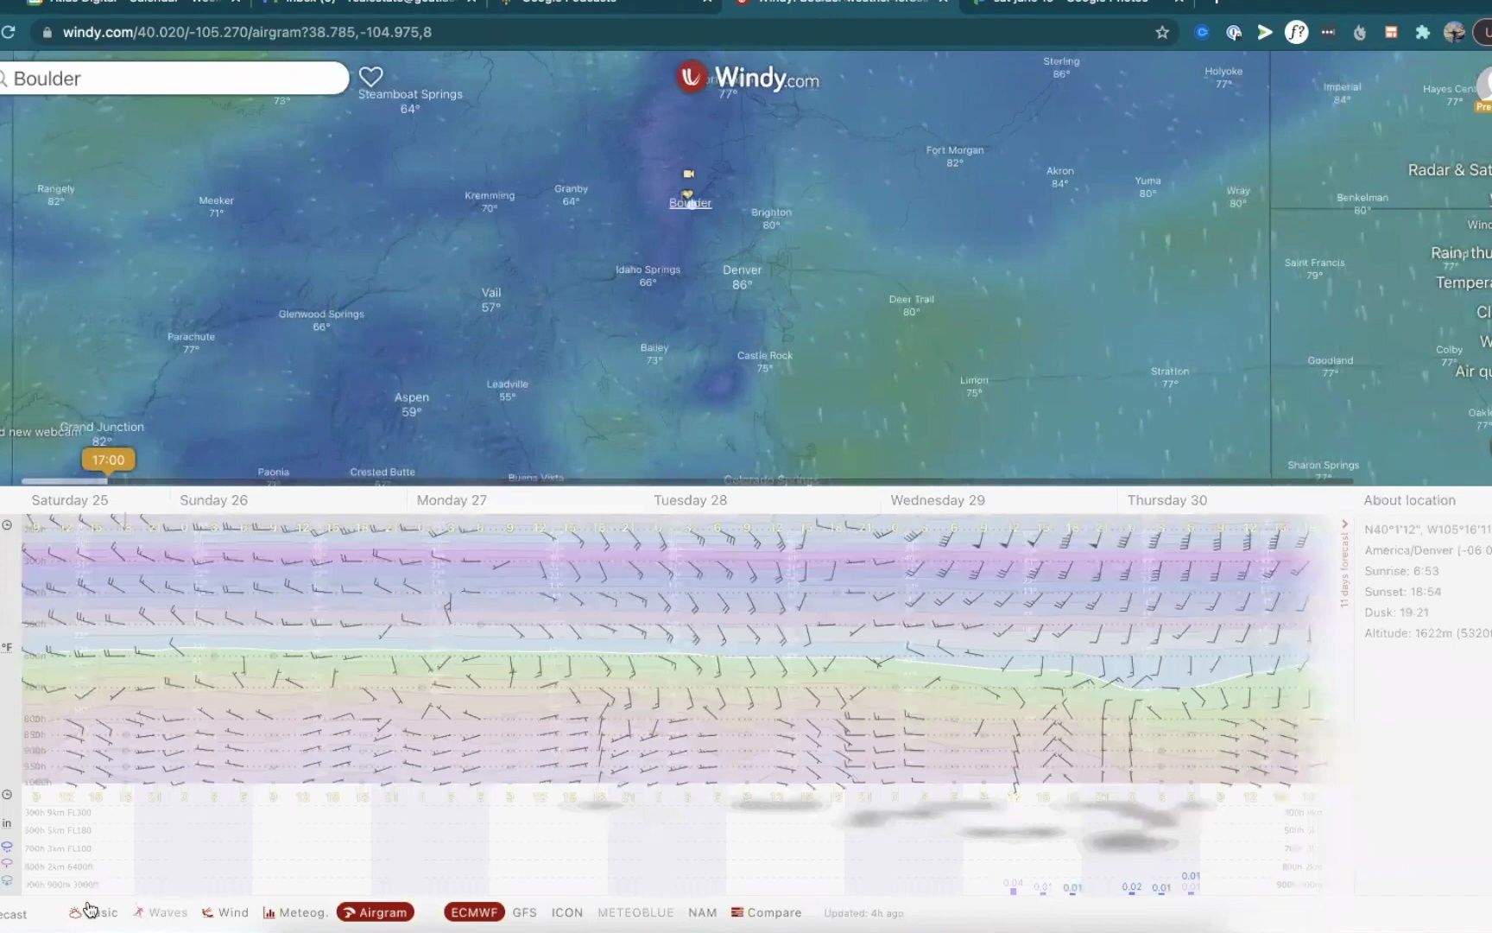Click the map timeline progress bar

[x=686, y=481]
